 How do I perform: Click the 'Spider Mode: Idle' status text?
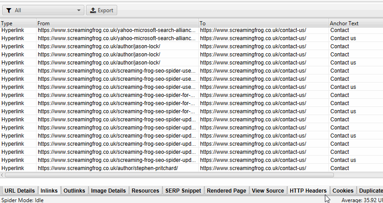coord(23,200)
